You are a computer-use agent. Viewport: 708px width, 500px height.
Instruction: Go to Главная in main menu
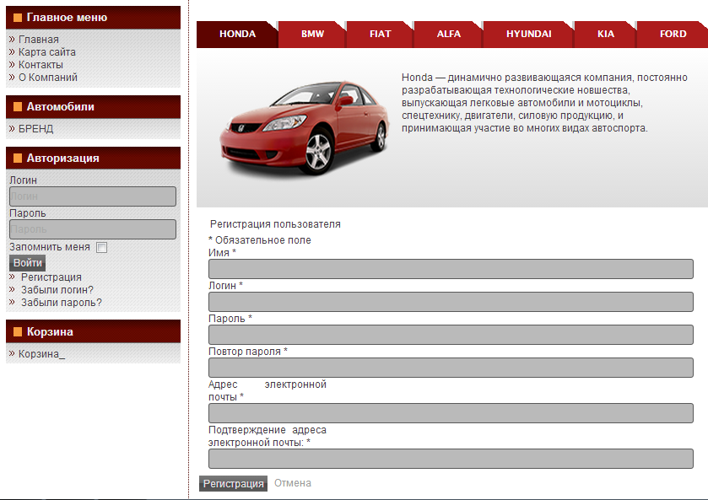38,40
